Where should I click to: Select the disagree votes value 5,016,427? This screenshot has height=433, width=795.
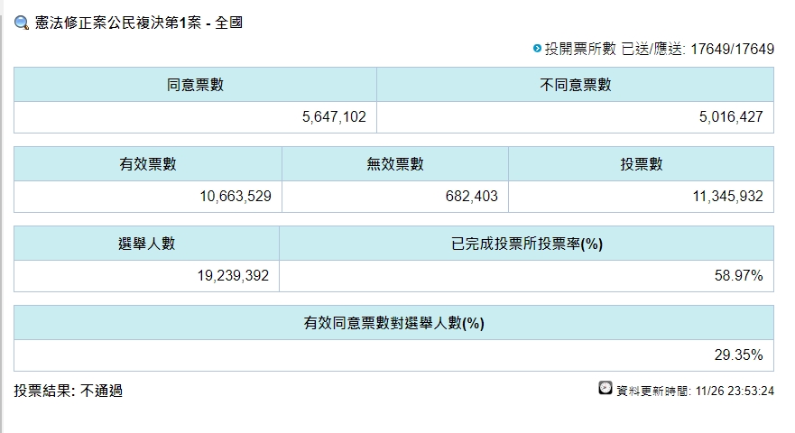click(731, 117)
